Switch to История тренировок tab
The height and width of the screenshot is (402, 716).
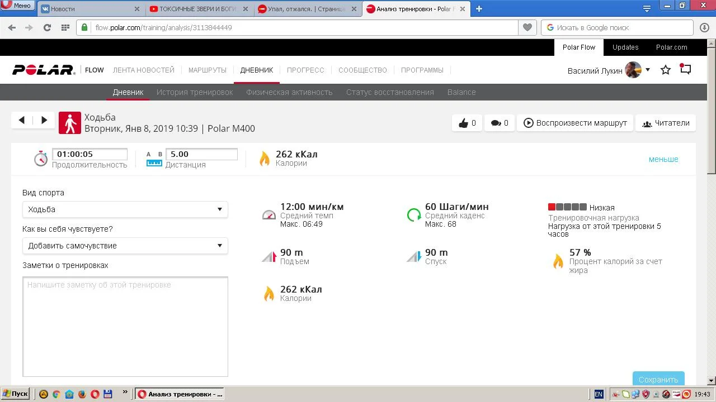195,92
